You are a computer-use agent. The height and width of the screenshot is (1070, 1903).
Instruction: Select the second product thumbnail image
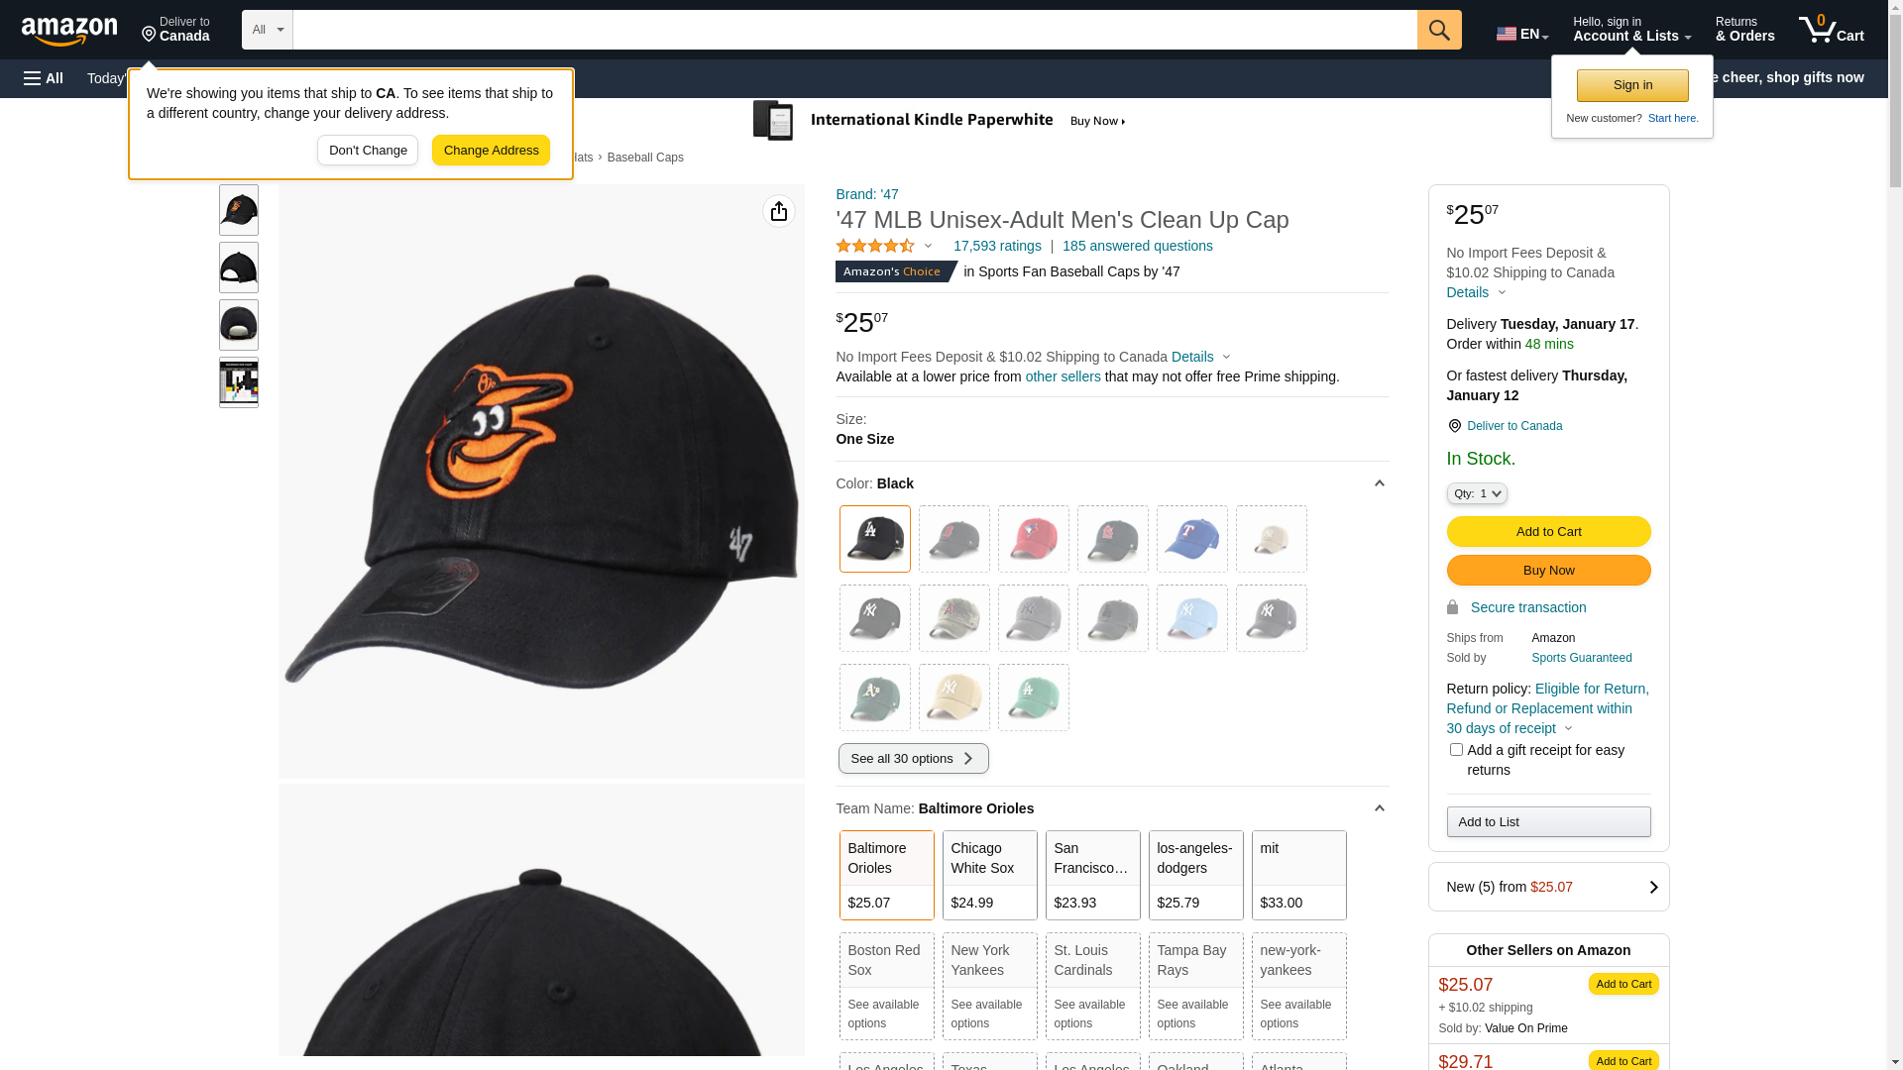point(239,267)
